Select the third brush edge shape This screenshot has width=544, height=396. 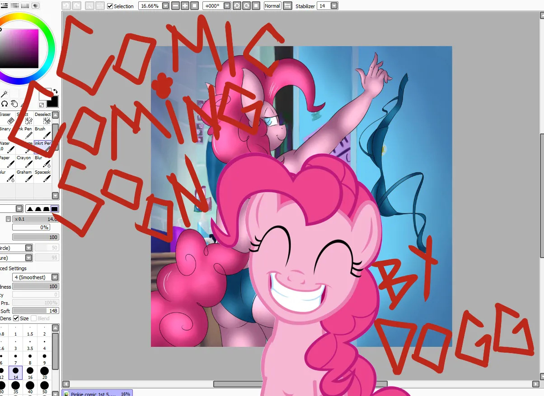coord(46,208)
